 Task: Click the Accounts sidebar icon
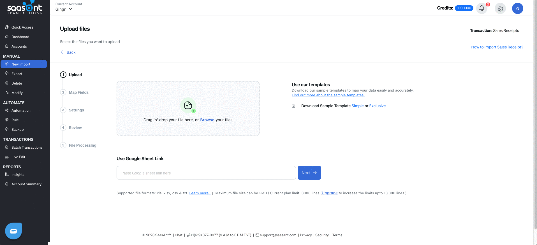pos(7,46)
